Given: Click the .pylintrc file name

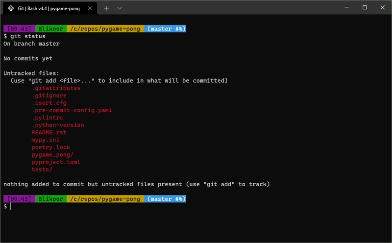Looking at the screenshot, I should [x=47, y=118].
